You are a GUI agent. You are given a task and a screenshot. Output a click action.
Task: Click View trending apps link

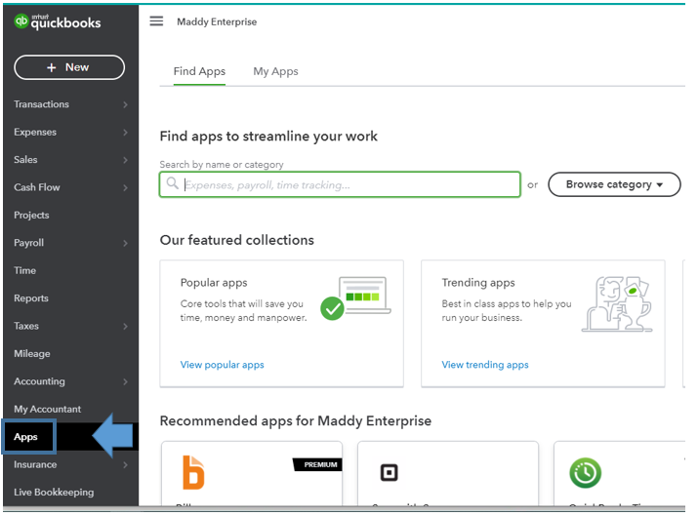click(x=485, y=365)
